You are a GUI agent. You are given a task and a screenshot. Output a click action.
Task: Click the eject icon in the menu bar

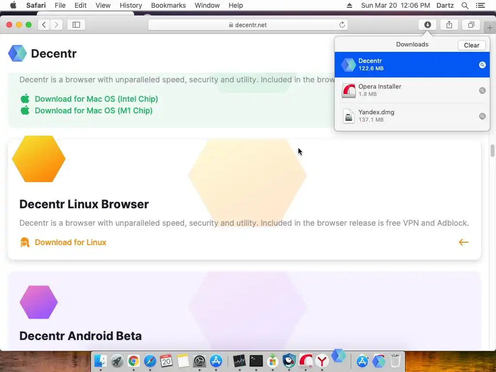click(x=349, y=5)
